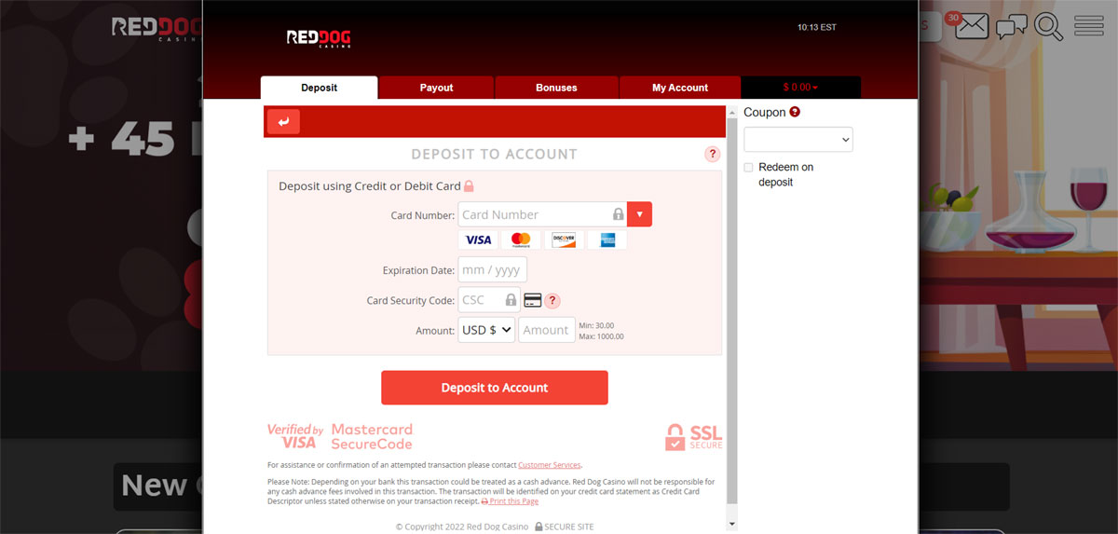Open the USD $ currency dropdown
This screenshot has height=534, width=1118.
(486, 330)
